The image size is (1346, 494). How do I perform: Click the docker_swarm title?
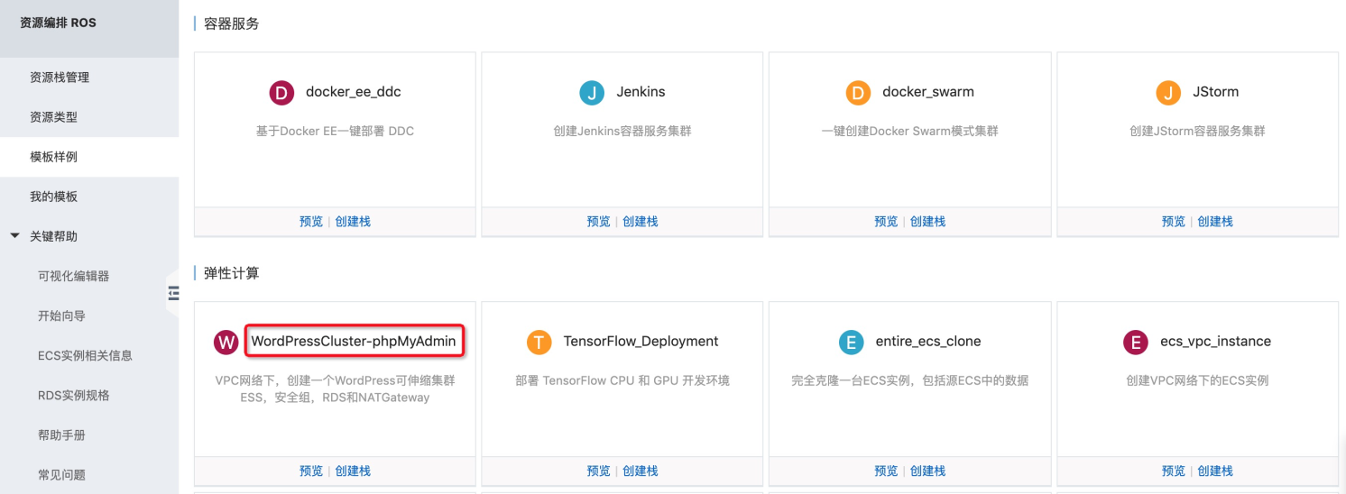coord(928,92)
